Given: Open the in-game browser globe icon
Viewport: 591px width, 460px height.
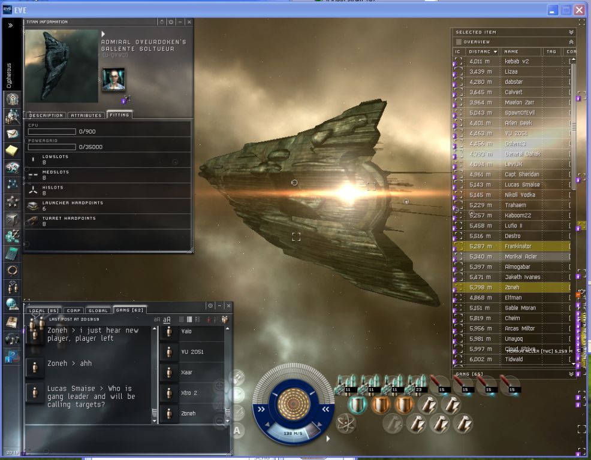Looking at the screenshot, I should click(x=13, y=304).
